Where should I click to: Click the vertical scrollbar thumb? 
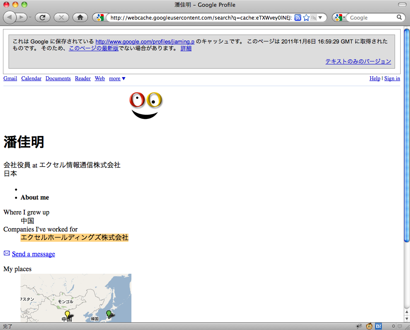tap(407, 135)
